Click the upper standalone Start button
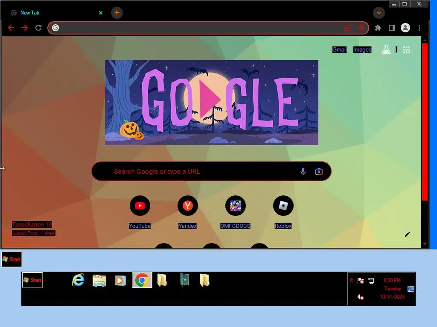The height and width of the screenshot is (327, 437). [12, 259]
